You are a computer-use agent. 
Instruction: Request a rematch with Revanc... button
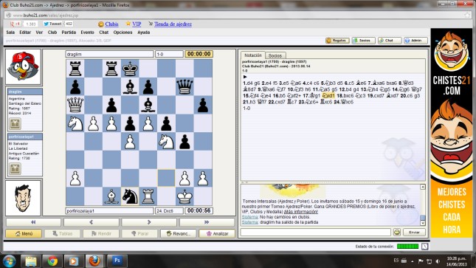click(x=178, y=233)
